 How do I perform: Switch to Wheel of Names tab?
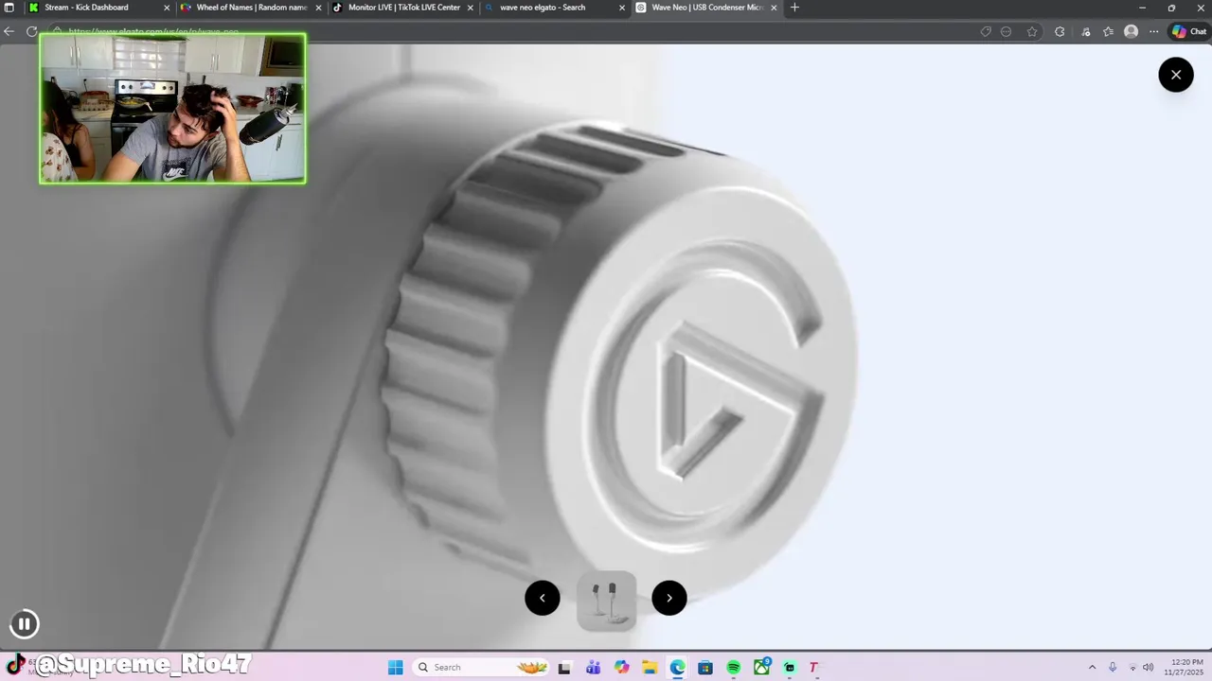(252, 8)
